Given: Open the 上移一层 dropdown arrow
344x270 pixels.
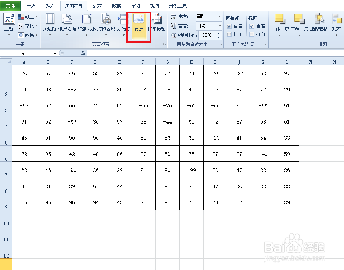Looking at the screenshot, I should click(280, 35).
